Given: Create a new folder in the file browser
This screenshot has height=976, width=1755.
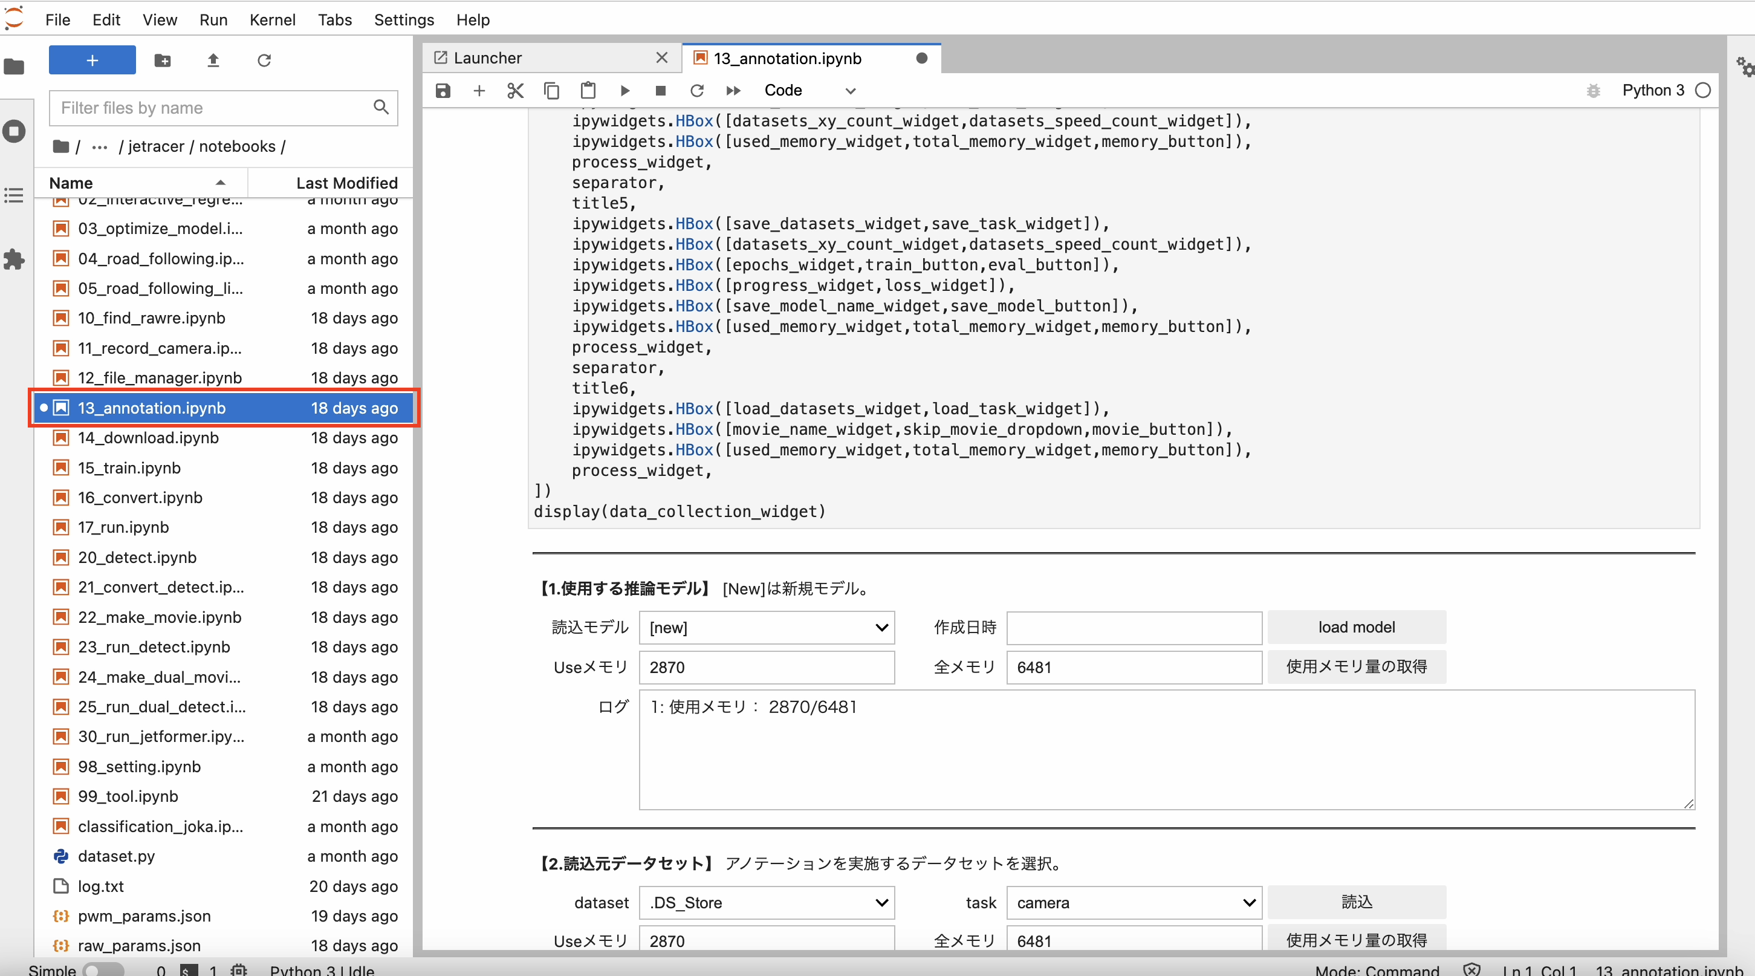Looking at the screenshot, I should 162,60.
